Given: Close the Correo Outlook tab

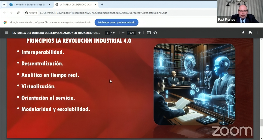Looking at the screenshot, I should (49, 5).
